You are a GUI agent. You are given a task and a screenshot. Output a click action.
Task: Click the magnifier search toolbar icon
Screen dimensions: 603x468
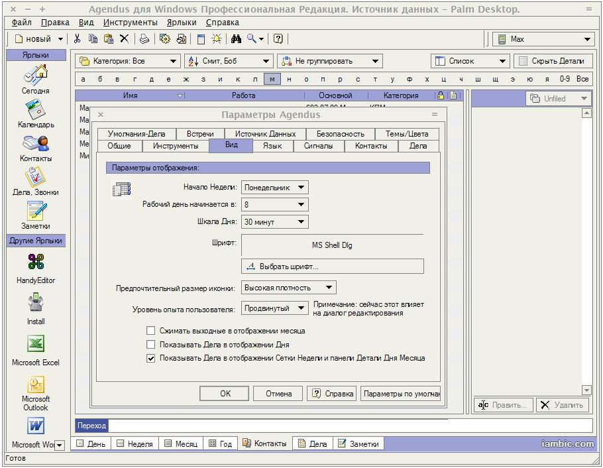(x=252, y=38)
